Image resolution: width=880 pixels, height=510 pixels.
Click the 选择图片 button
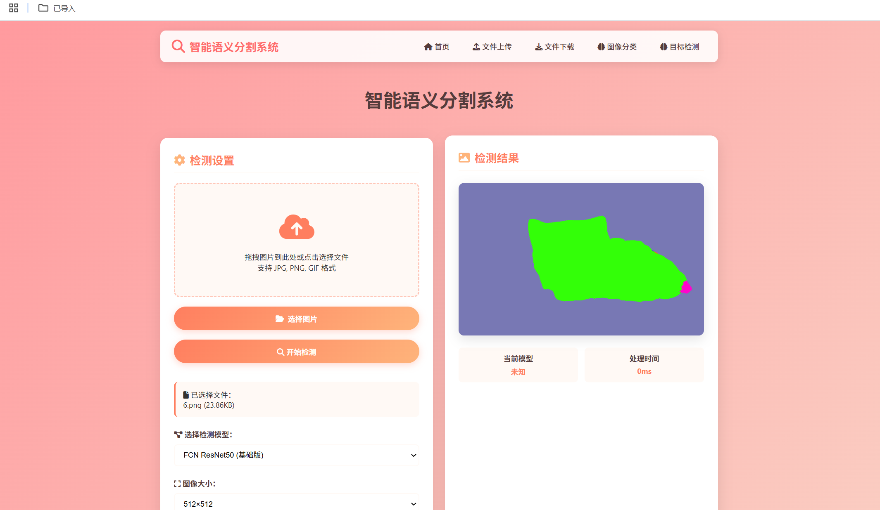pyautogui.click(x=297, y=319)
